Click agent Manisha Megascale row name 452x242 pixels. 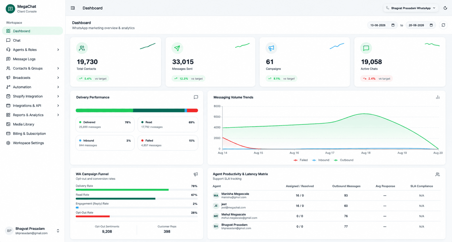click(235, 194)
